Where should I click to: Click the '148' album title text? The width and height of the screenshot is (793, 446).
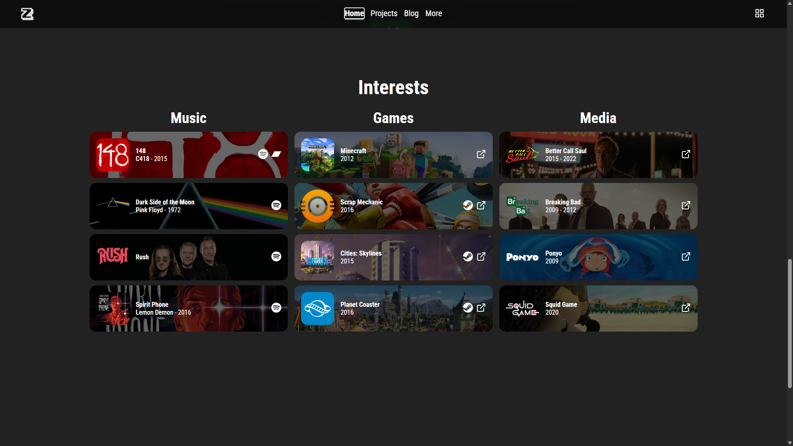(x=140, y=151)
